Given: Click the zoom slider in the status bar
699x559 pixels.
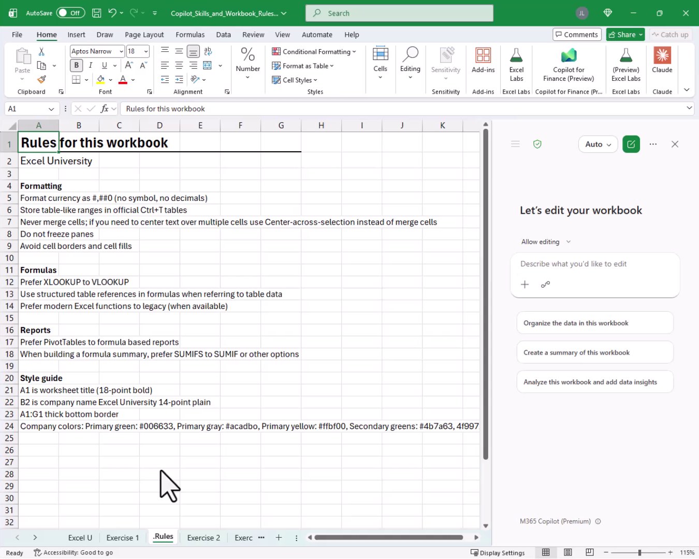Looking at the screenshot, I should click(639, 553).
